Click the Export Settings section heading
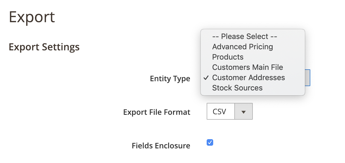 point(44,47)
